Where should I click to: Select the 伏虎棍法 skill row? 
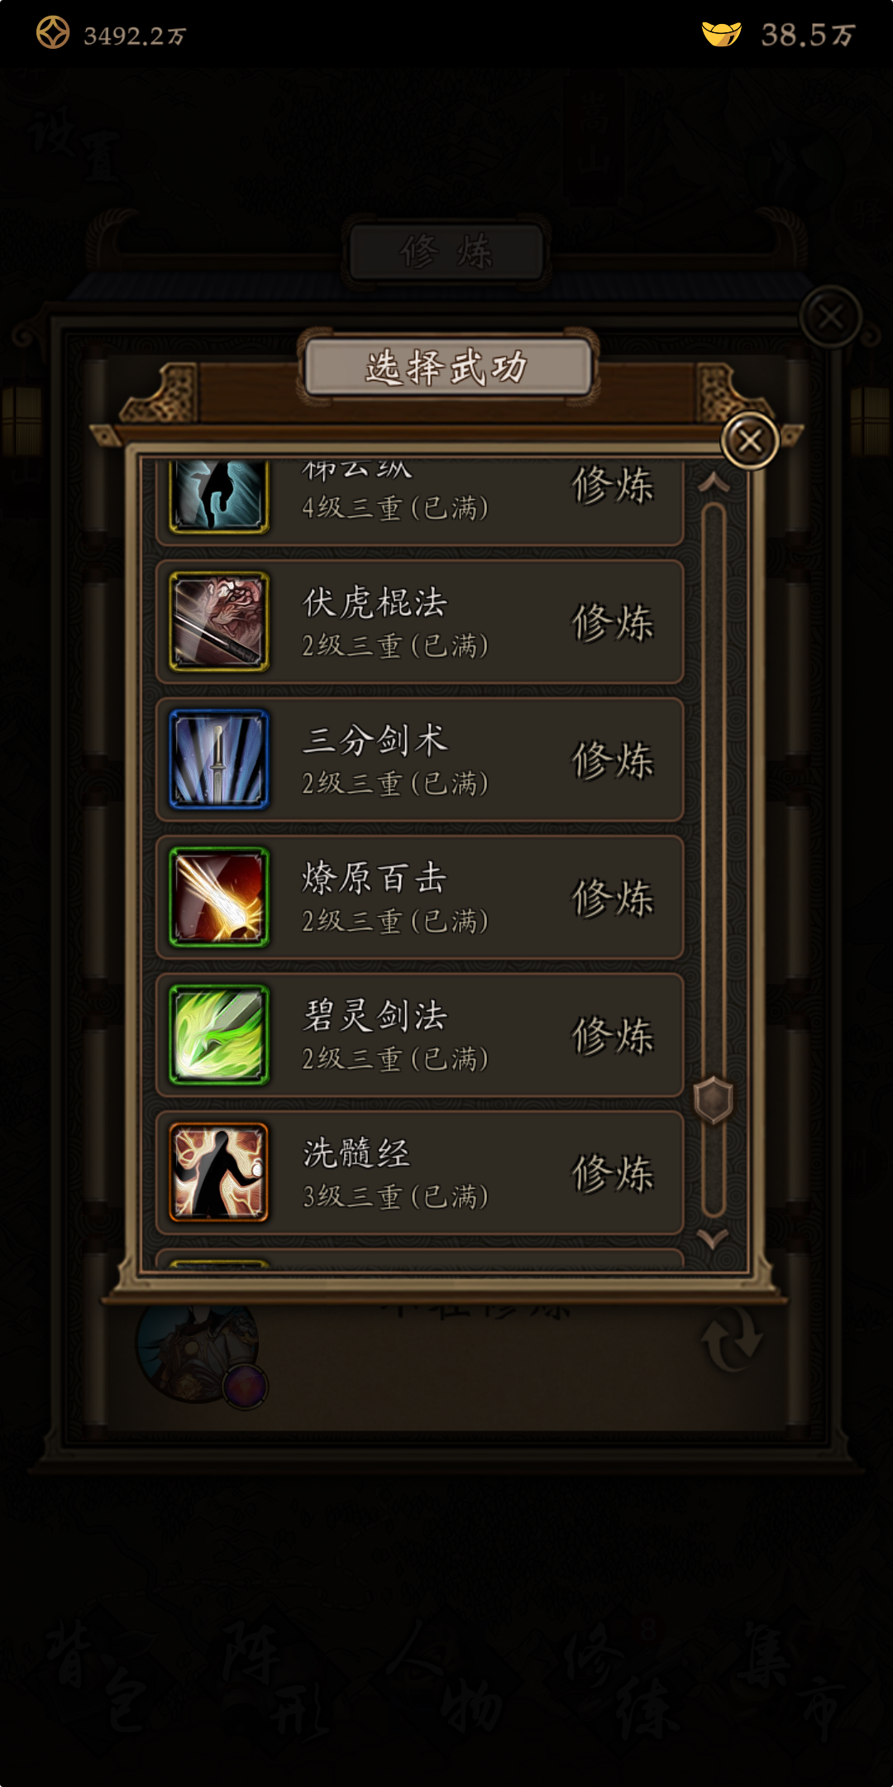[x=420, y=622]
